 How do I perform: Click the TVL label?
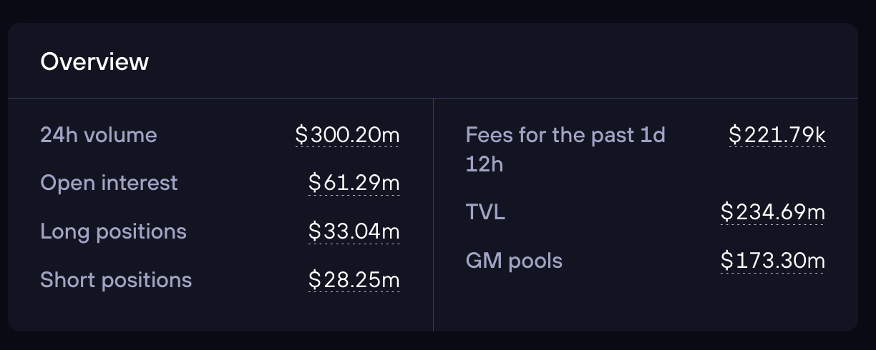tap(485, 212)
